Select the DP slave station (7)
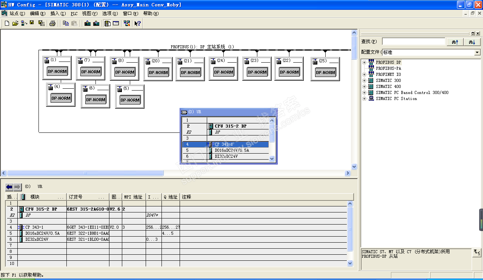Image resolution: width=483 pixels, height=280 pixels. click(x=91, y=68)
